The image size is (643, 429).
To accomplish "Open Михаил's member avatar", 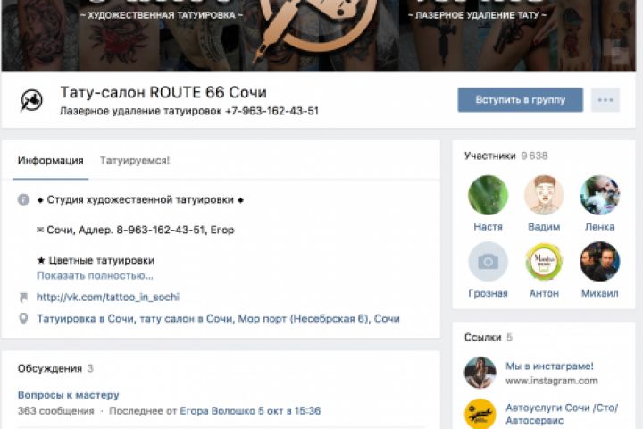I will (599, 262).
